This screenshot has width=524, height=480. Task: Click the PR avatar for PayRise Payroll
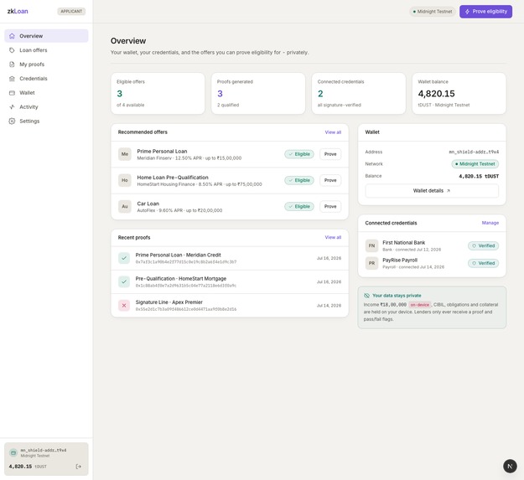(x=371, y=263)
